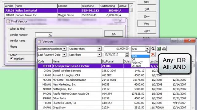
Task: Close the Find Vendor dialog
Action: click(120, 20)
